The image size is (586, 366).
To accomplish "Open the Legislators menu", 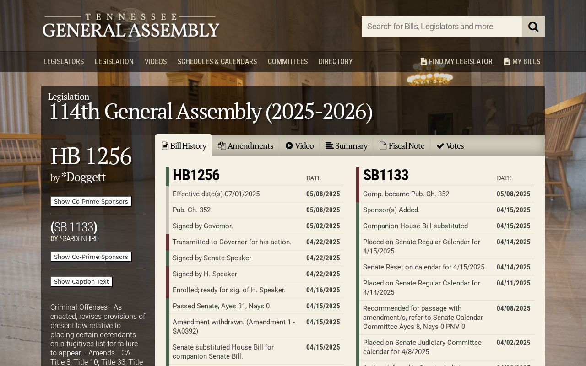I will pyautogui.click(x=64, y=61).
